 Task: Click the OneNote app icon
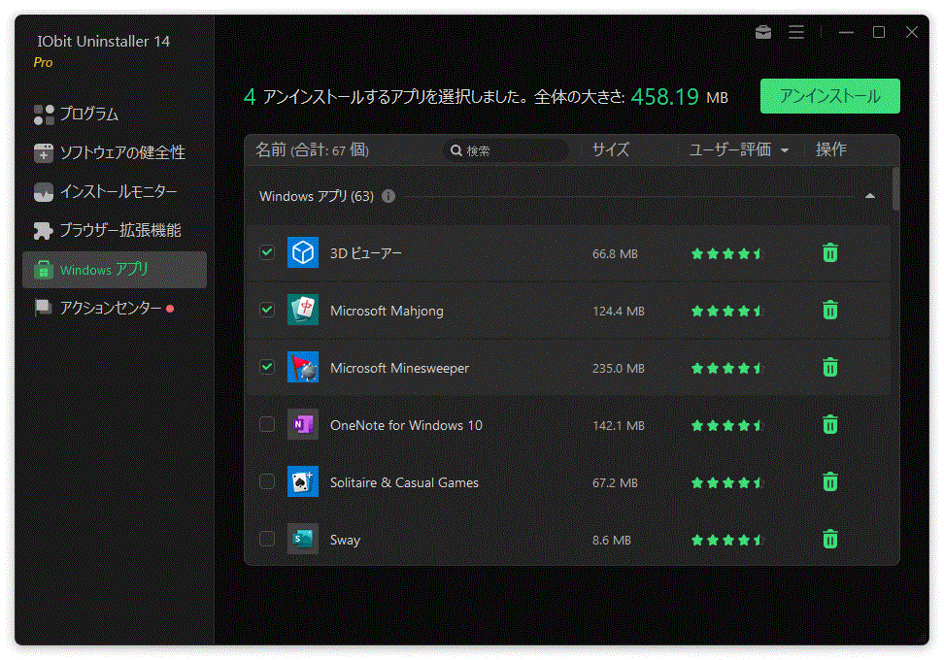coord(303,425)
